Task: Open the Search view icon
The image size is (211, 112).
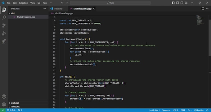Action: (x=4, y=17)
